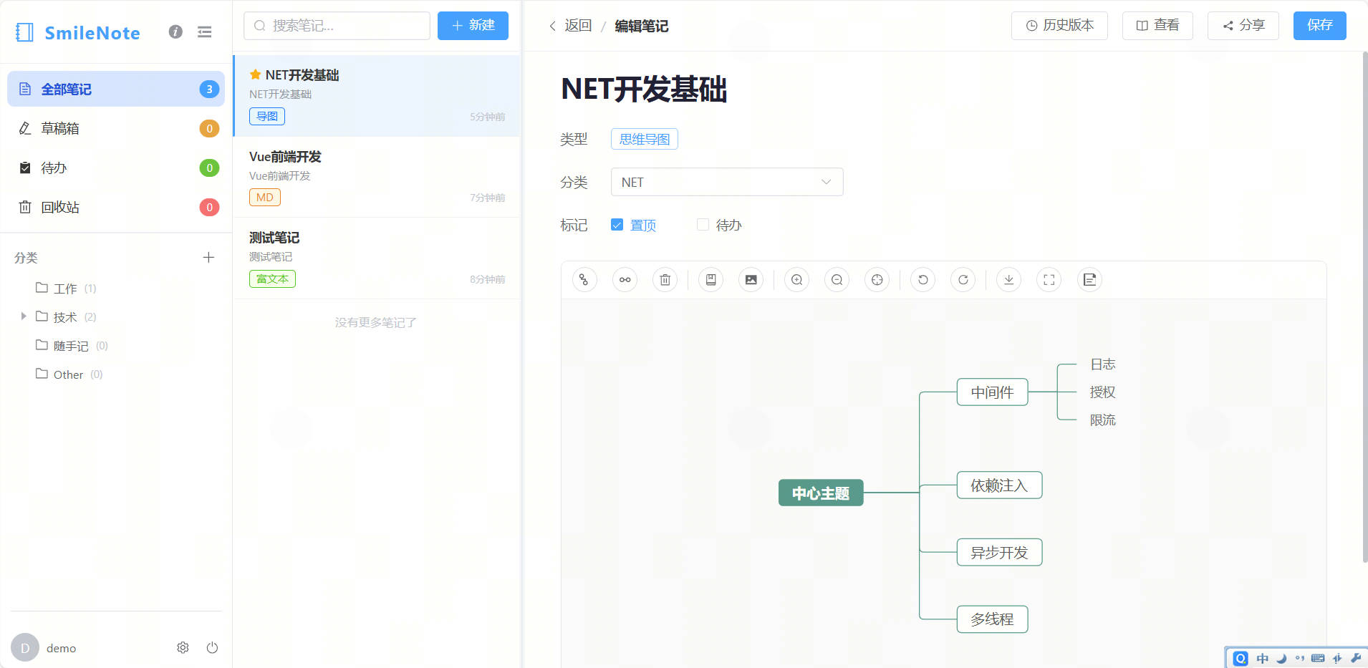Zoom out the mind map canvas
Image resolution: width=1368 pixels, height=668 pixels.
pyautogui.click(x=837, y=280)
